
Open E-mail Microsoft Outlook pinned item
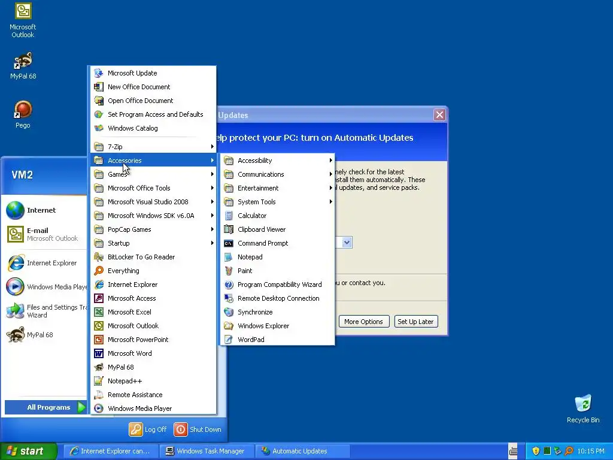pyautogui.click(x=44, y=234)
